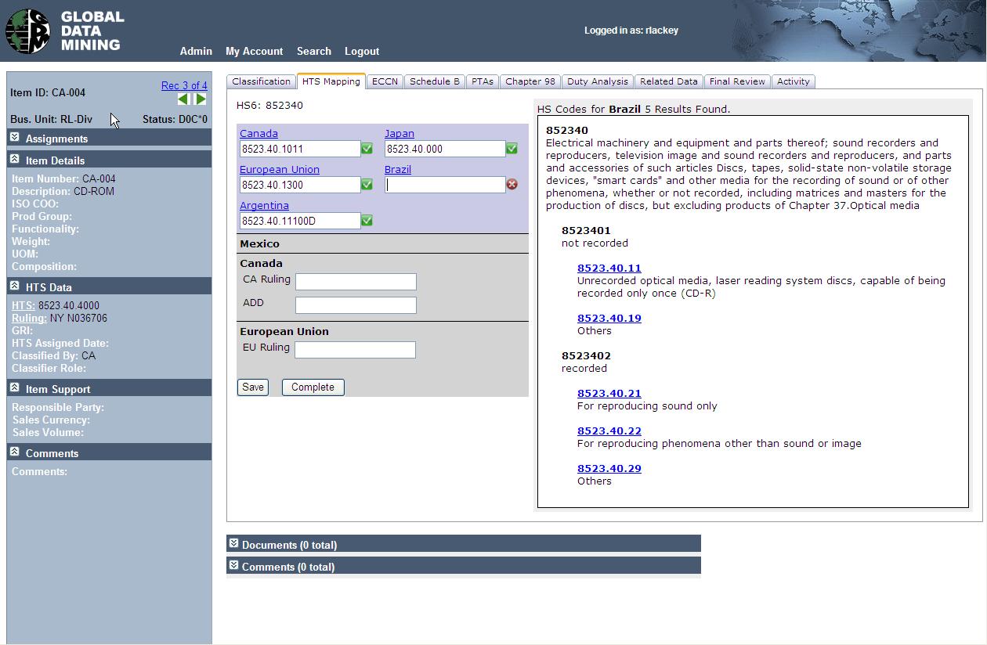Click green checkmark beside Japan HTS code
This screenshot has width=987, height=645.
[512, 149]
